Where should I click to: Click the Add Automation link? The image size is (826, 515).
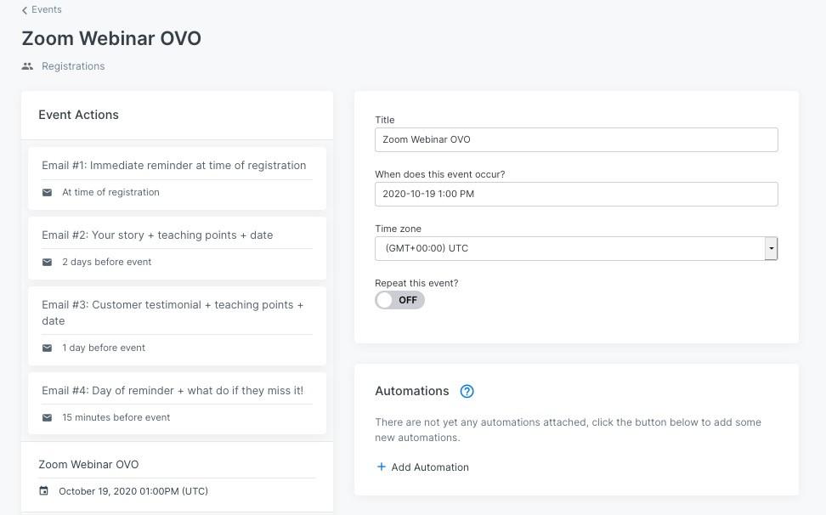coord(430,467)
